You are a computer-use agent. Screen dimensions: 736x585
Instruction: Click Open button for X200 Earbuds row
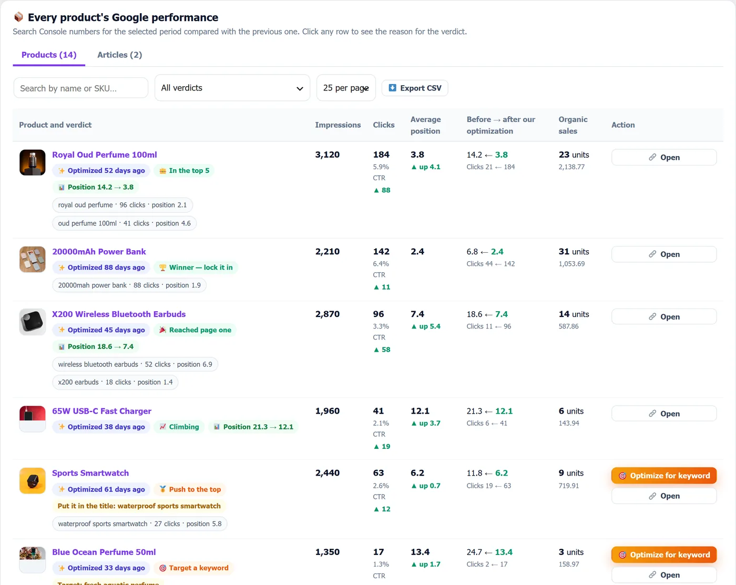tap(664, 316)
